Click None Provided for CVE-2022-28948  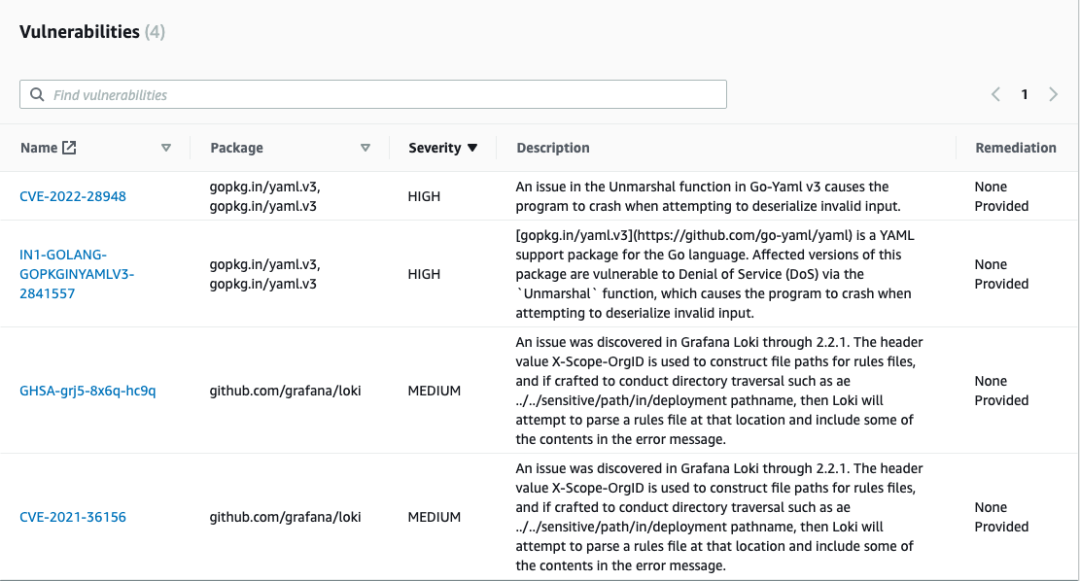point(1001,196)
